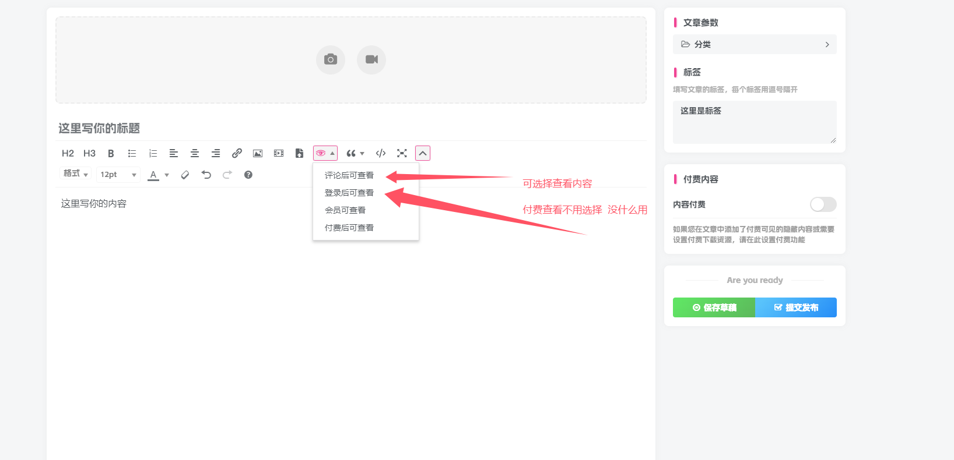The width and height of the screenshot is (954, 460).
Task: Apply H2 heading format
Action: tap(68, 153)
